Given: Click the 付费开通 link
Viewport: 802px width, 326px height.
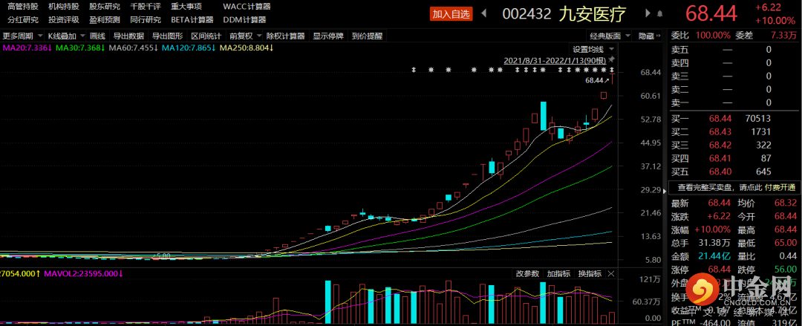Looking at the screenshot, I should (x=780, y=186).
